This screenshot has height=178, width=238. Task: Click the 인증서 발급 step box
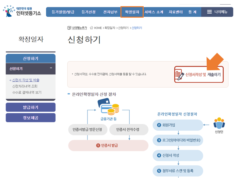pyautogui.click(x=108, y=145)
